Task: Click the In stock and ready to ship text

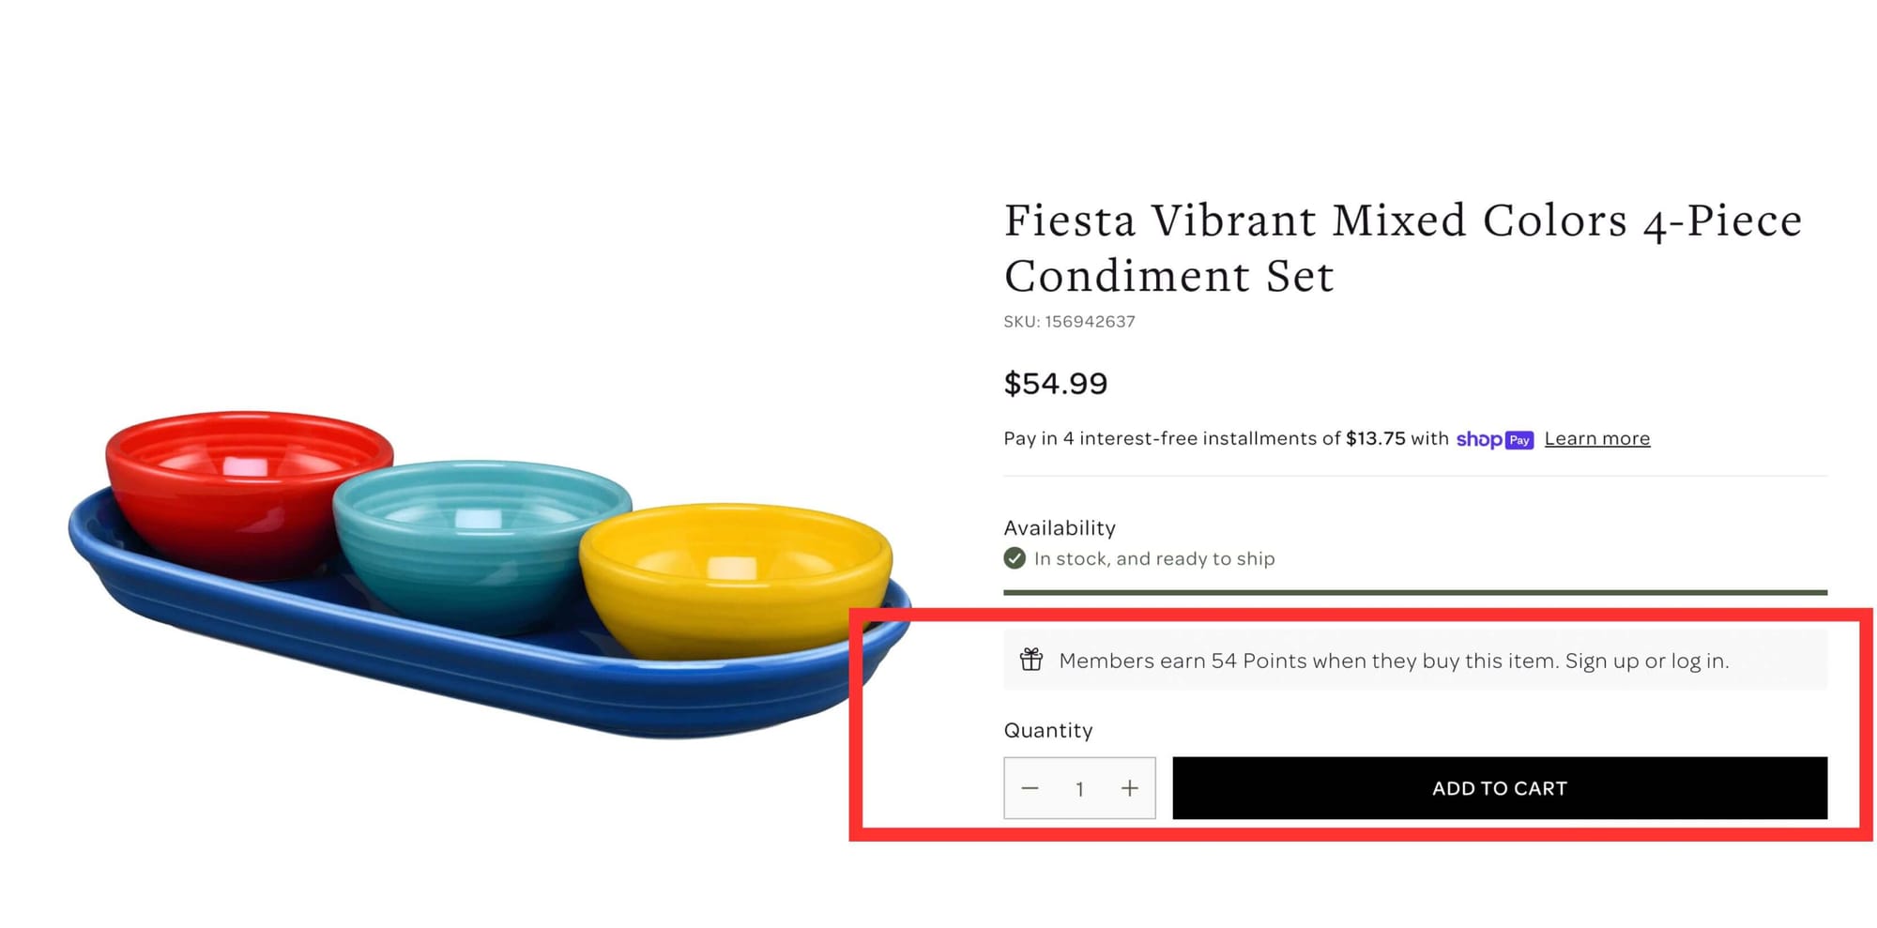Action: [1152, 558]
